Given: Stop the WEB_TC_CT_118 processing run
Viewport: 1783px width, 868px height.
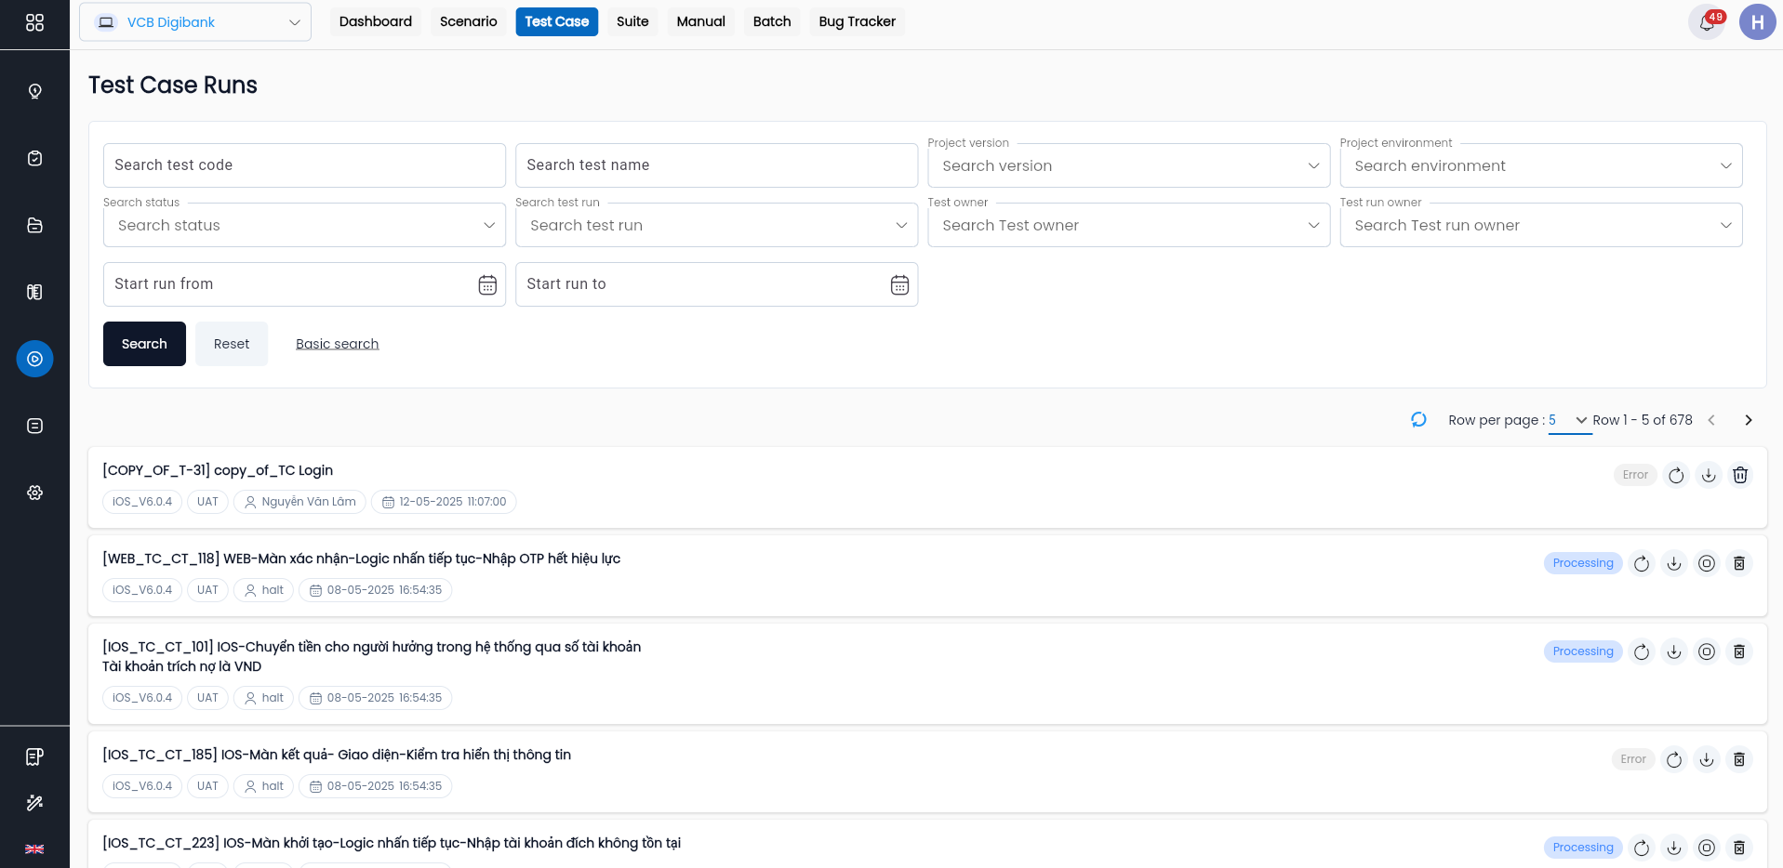Looking at the screenshot, I should tap(1707, 563).
